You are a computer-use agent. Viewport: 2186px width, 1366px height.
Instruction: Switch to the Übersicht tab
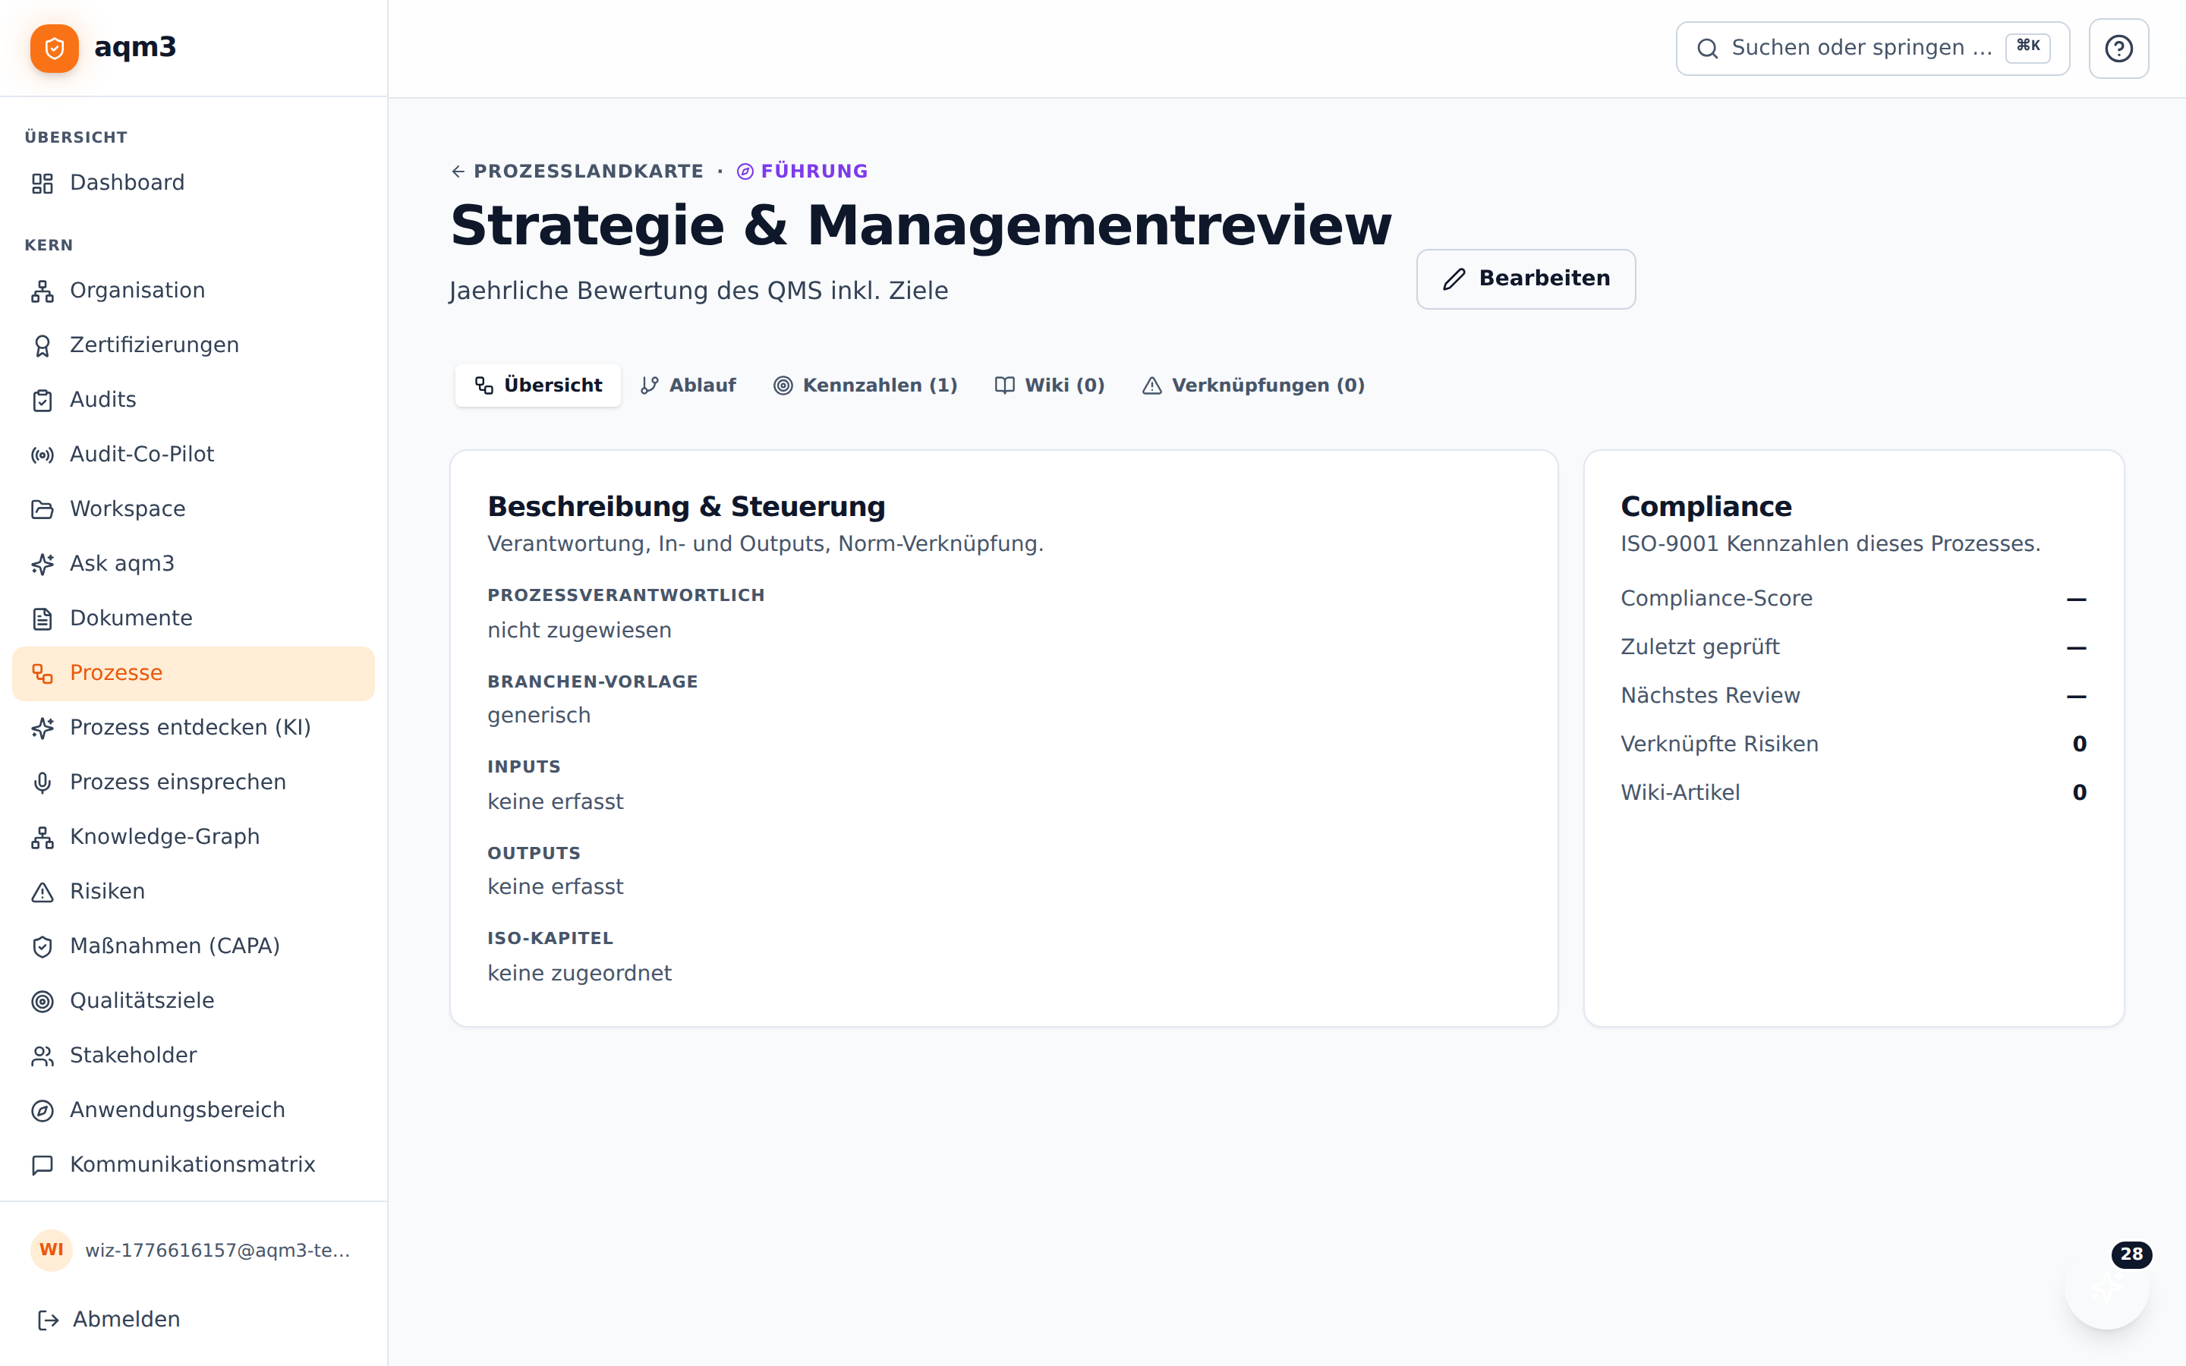click(x=537, y=386)
